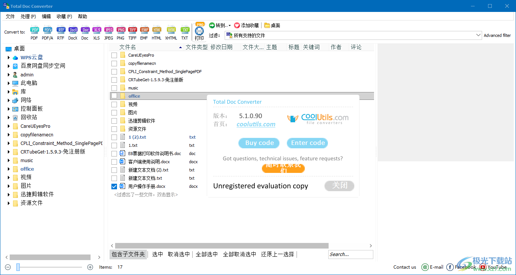The width and height of the screenshot is (516, 275).
Task: Open the 处理 (P) menu
Action: [28, 16]
